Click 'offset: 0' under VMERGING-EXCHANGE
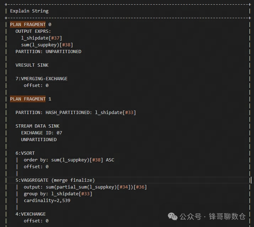The height and width of the screenshot is (227, 254). [x=36, y=86]
